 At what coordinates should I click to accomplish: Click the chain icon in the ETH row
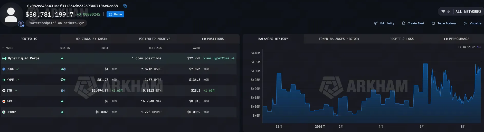pyautogui.click(x=62, y=91)
